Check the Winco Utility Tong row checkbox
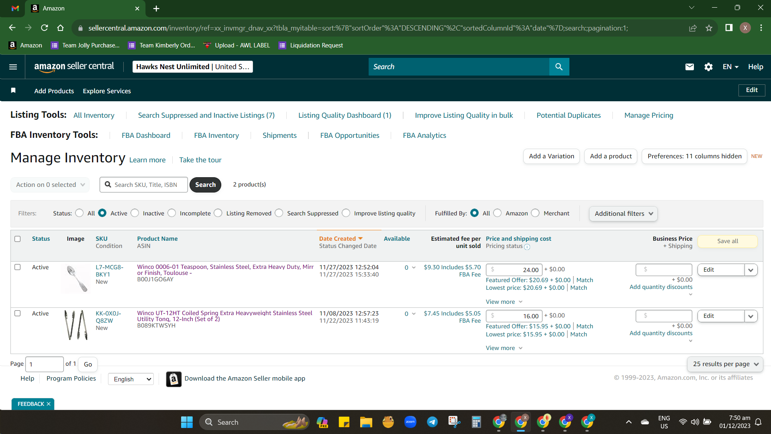 coord(18,313)
